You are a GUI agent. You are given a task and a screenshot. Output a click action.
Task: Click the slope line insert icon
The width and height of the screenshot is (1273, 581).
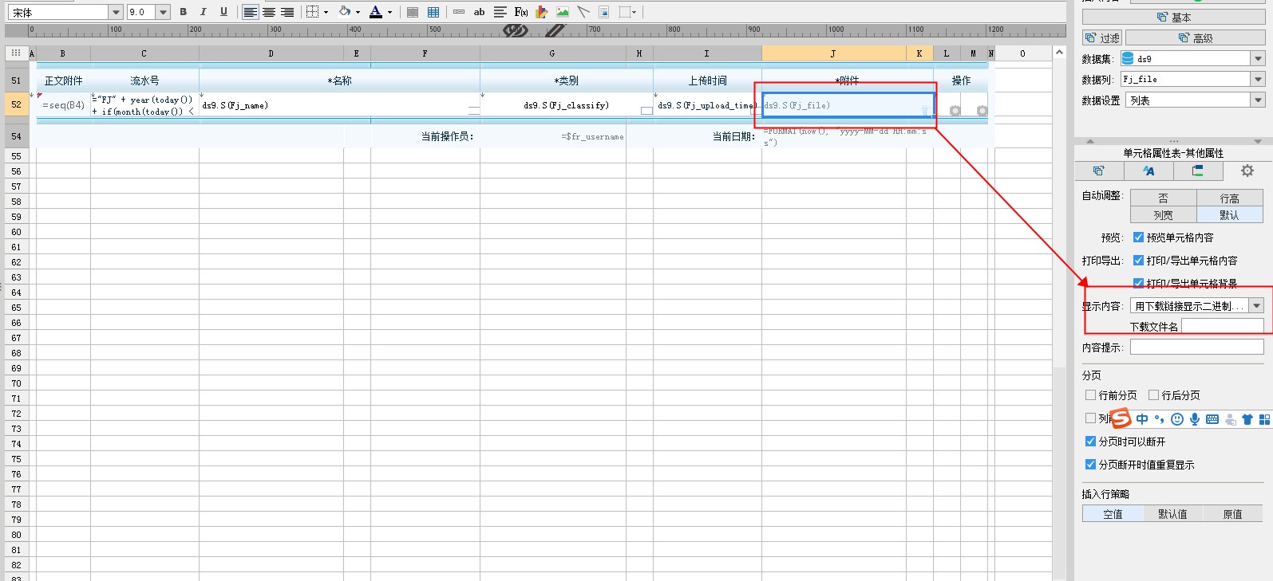[583, 12]
